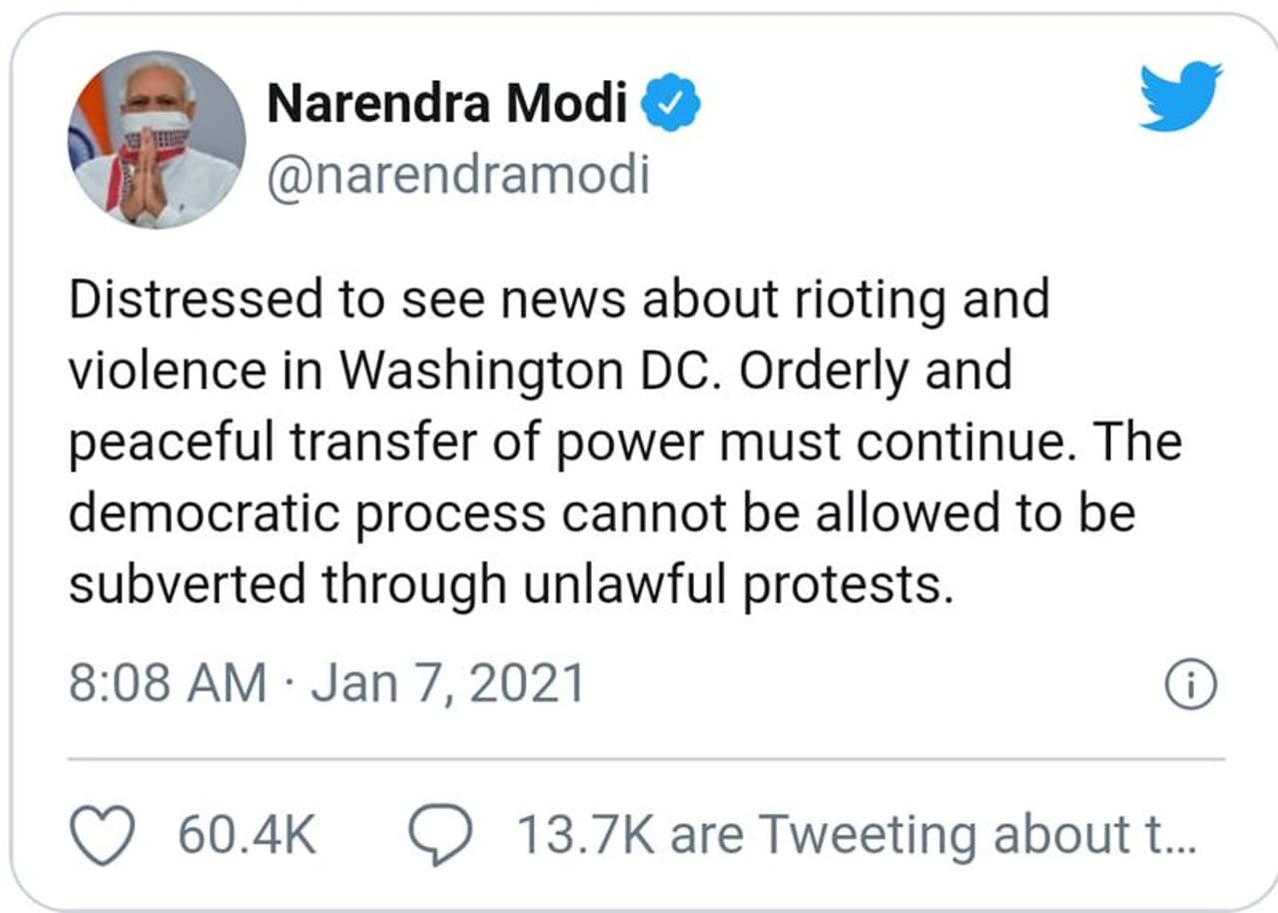Click the display name Narendra Modi
This screenshot has height=913, width=1278.
(447, 105)
